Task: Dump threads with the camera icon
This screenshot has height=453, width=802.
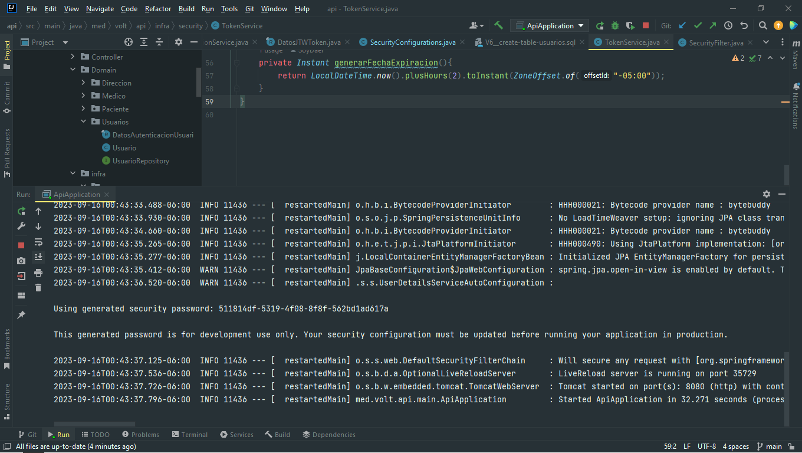Action: coord(21,260)
